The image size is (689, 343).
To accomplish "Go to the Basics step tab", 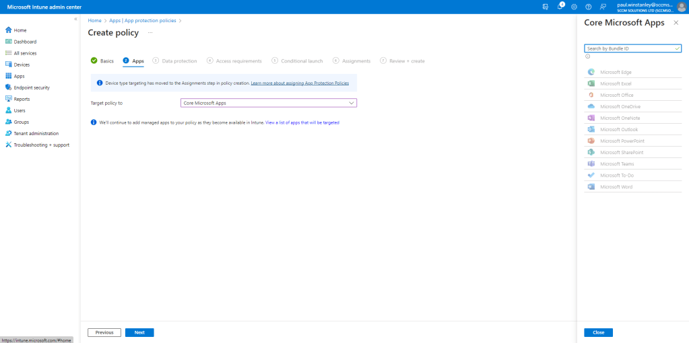I will point(102,61).
